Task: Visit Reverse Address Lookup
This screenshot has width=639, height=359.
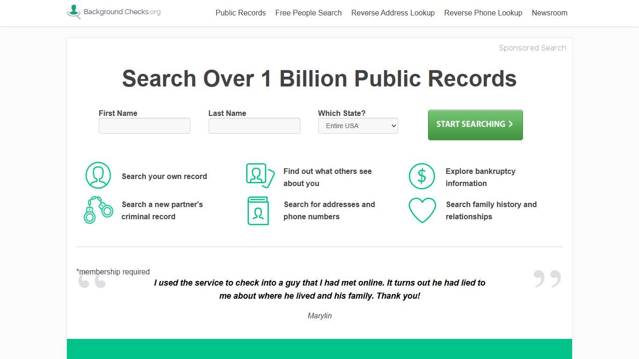Action: coord(393,13)
